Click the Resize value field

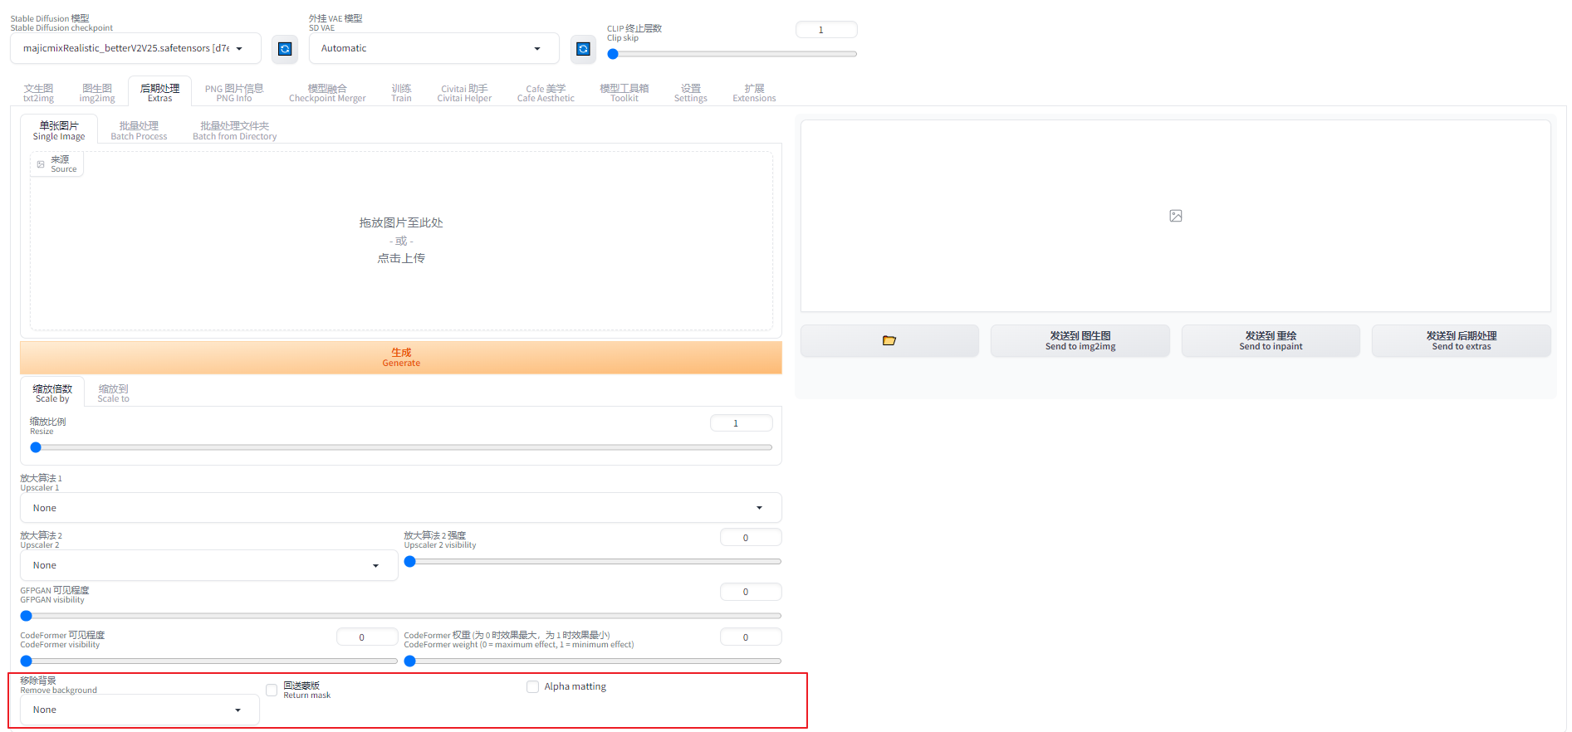pyautogui.click(x=741, y=423)
